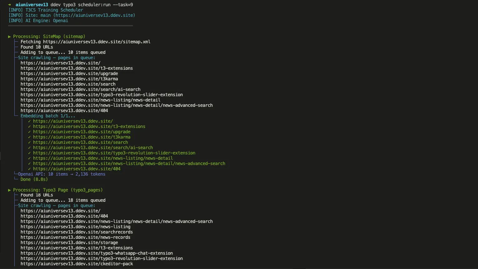Screen dimensions: 478x269
Task: Click 'Adding to queue... 18 items queued'
Action: (63, 201)
